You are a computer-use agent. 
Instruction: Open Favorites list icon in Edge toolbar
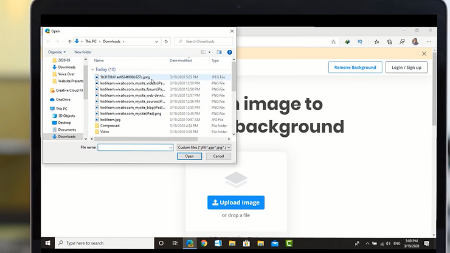click(x=377, y=42)
